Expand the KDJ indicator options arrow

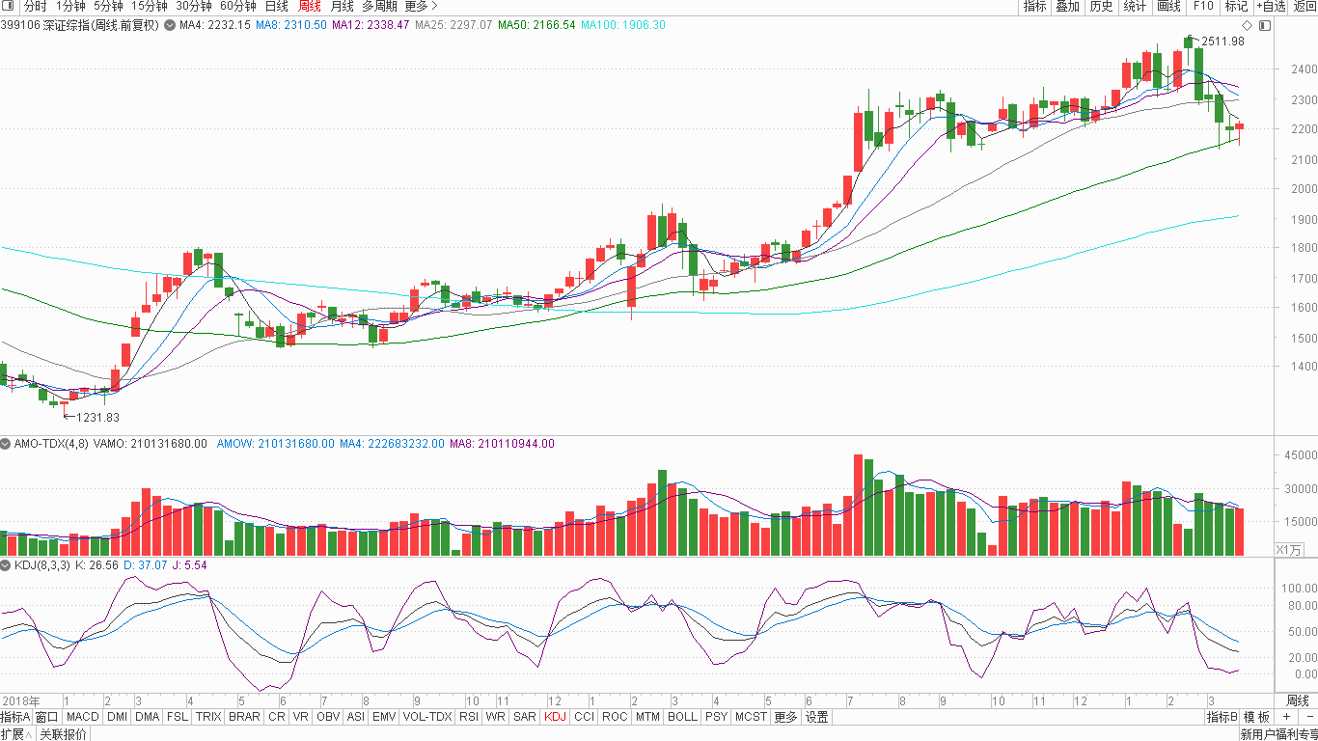(6, 565)
